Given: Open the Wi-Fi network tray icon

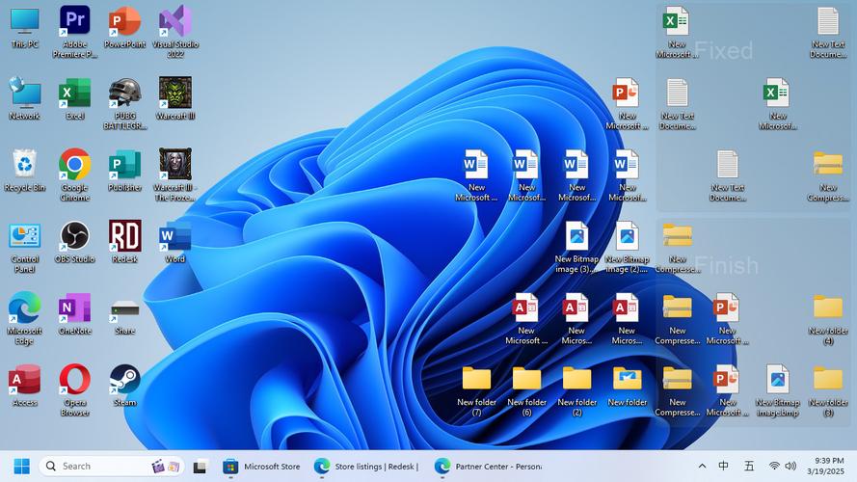Looking at the screenshot, I should point(774,467).
